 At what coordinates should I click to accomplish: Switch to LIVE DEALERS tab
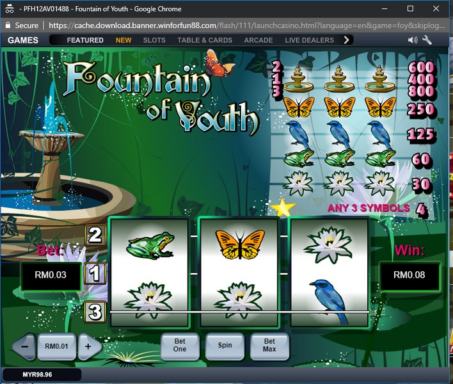[309, 40]
